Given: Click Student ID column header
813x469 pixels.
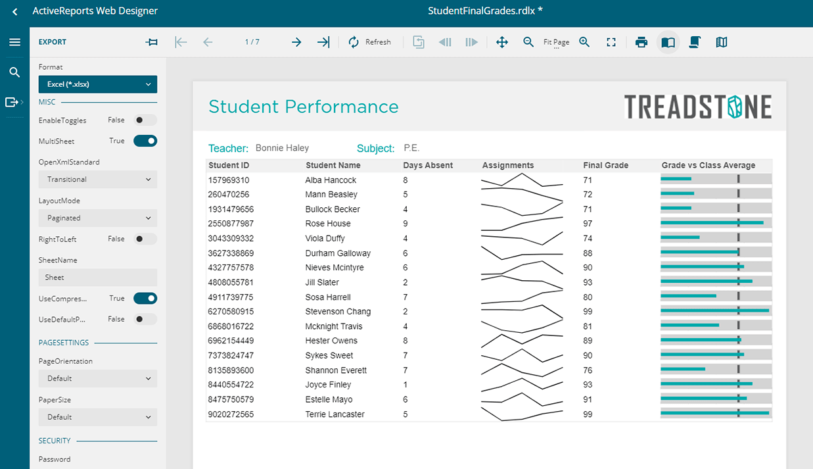Looking at the screenshot, I should point(229,165).
